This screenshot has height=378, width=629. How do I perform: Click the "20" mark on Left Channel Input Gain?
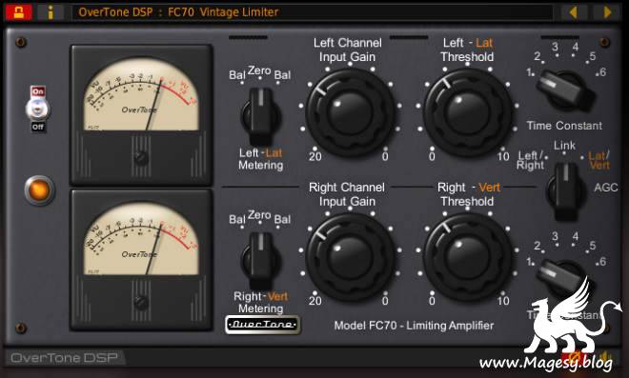[x=315, y=156]
